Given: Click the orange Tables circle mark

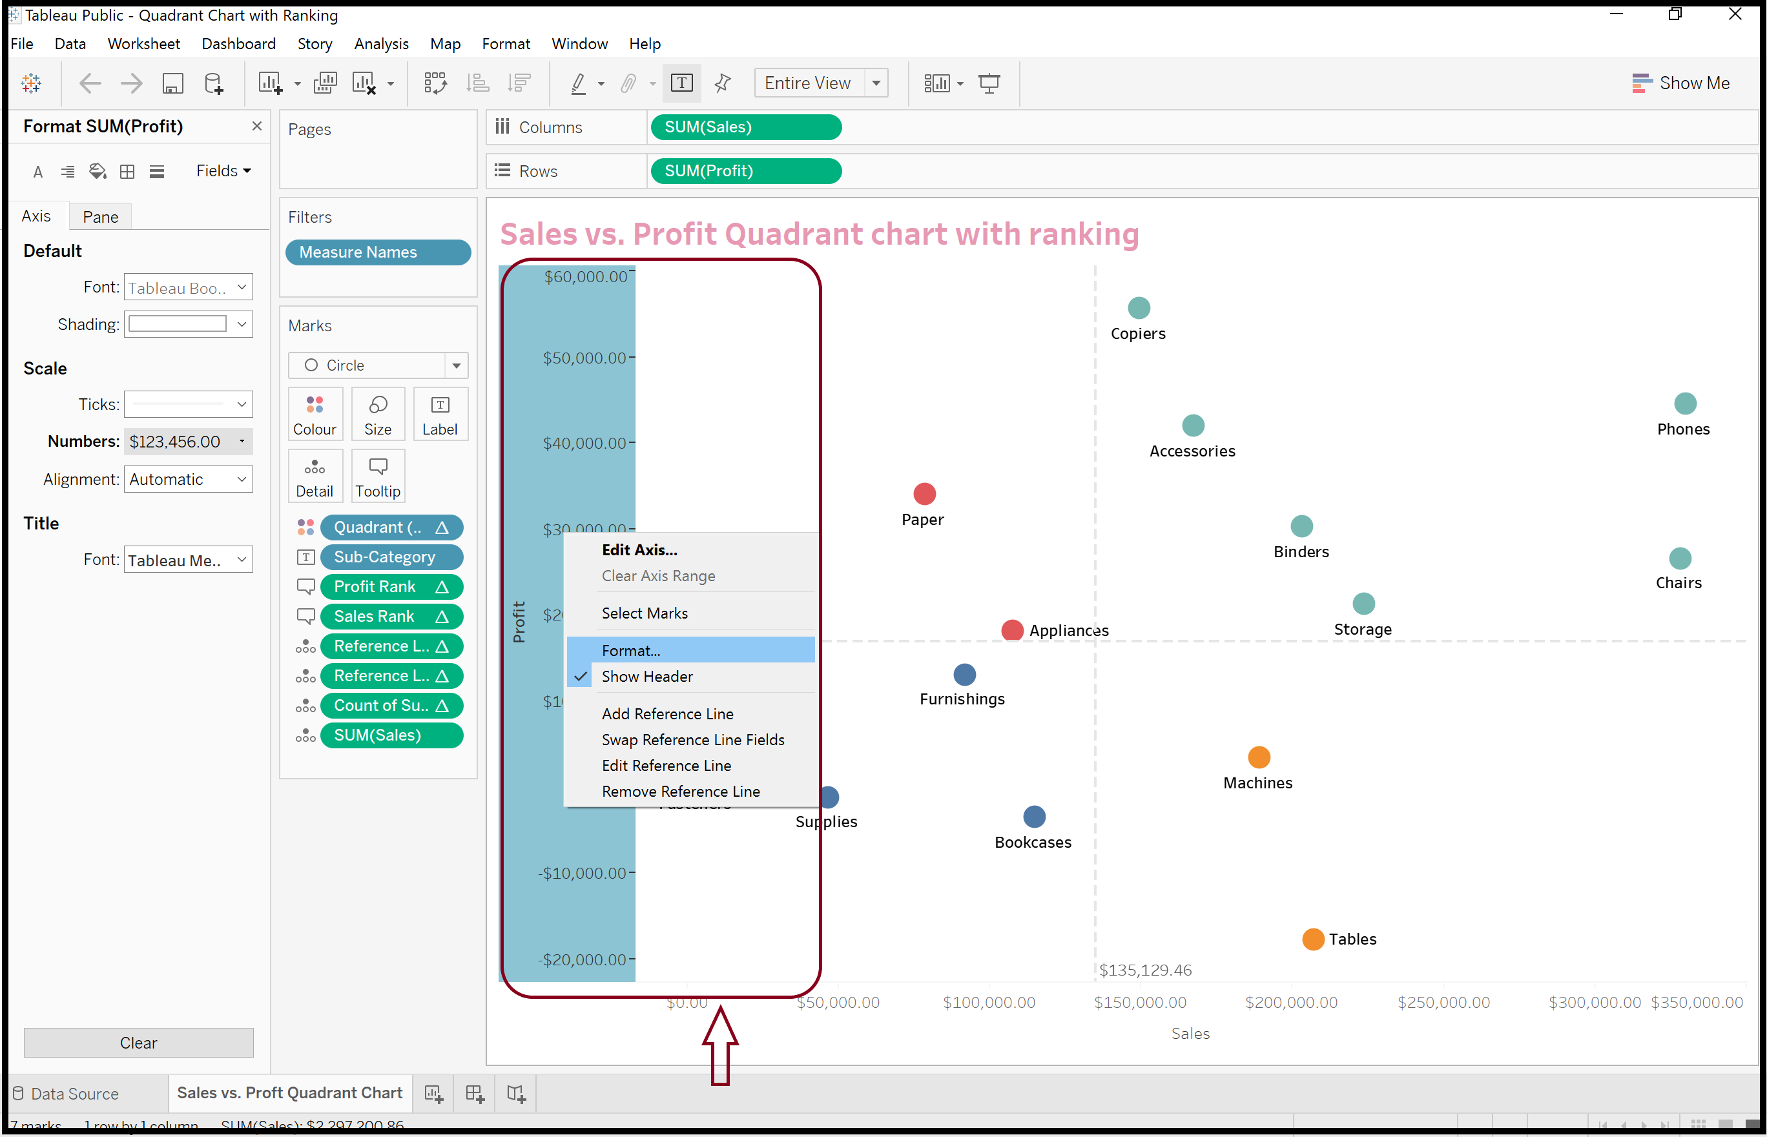Looking at the screenshot, I should pos(1312,939).
